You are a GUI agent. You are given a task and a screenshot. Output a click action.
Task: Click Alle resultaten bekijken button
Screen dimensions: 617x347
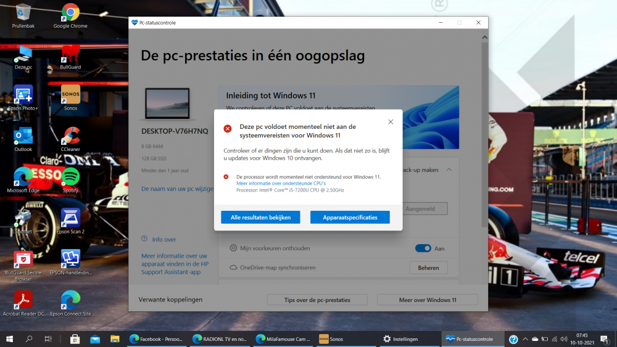pos(260,218)
